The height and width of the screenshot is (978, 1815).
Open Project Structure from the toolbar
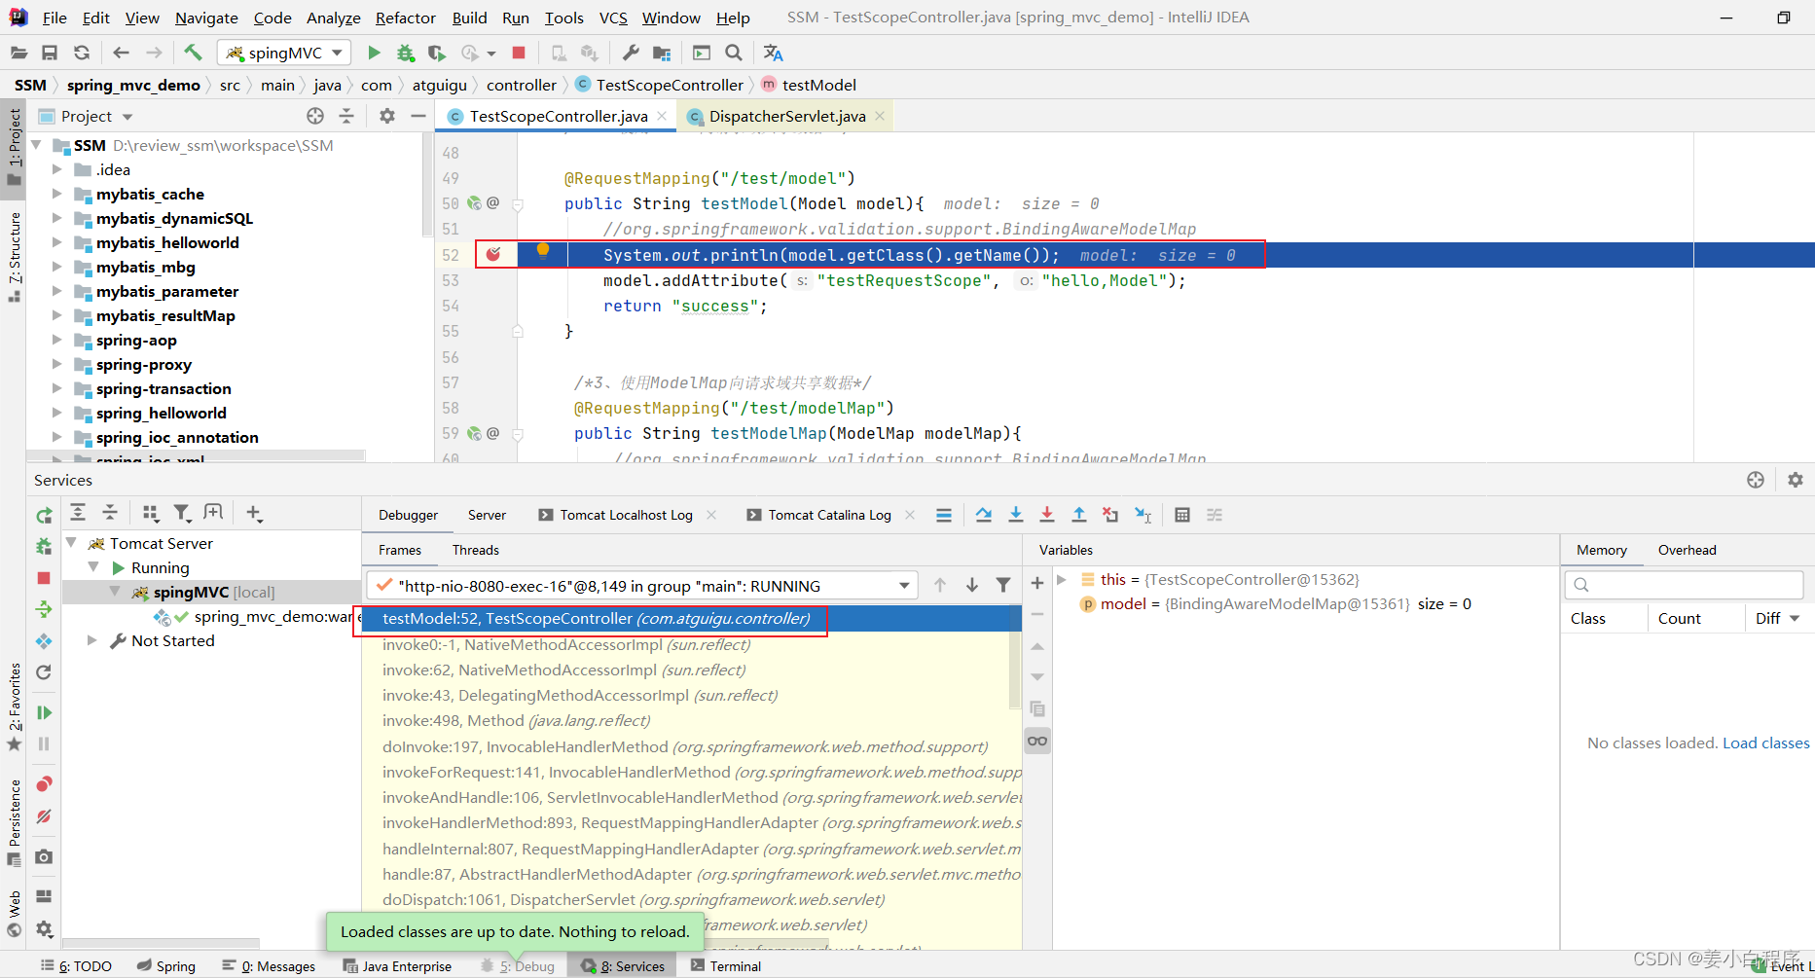pos(662,53)
